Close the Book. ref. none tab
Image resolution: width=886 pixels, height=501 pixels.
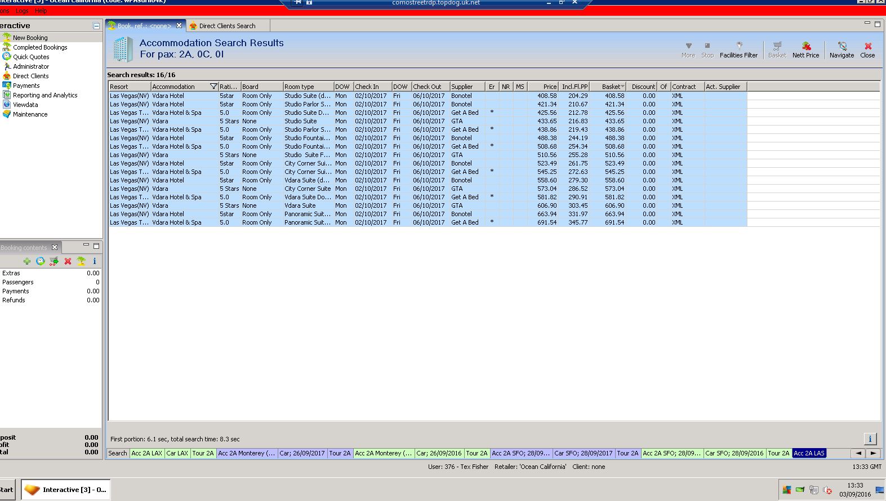[x=179, y=26]
